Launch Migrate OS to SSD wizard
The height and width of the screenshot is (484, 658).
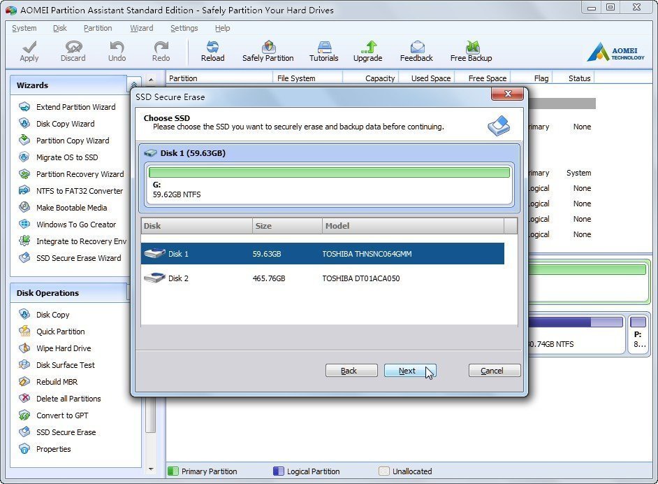coord(67,157)
